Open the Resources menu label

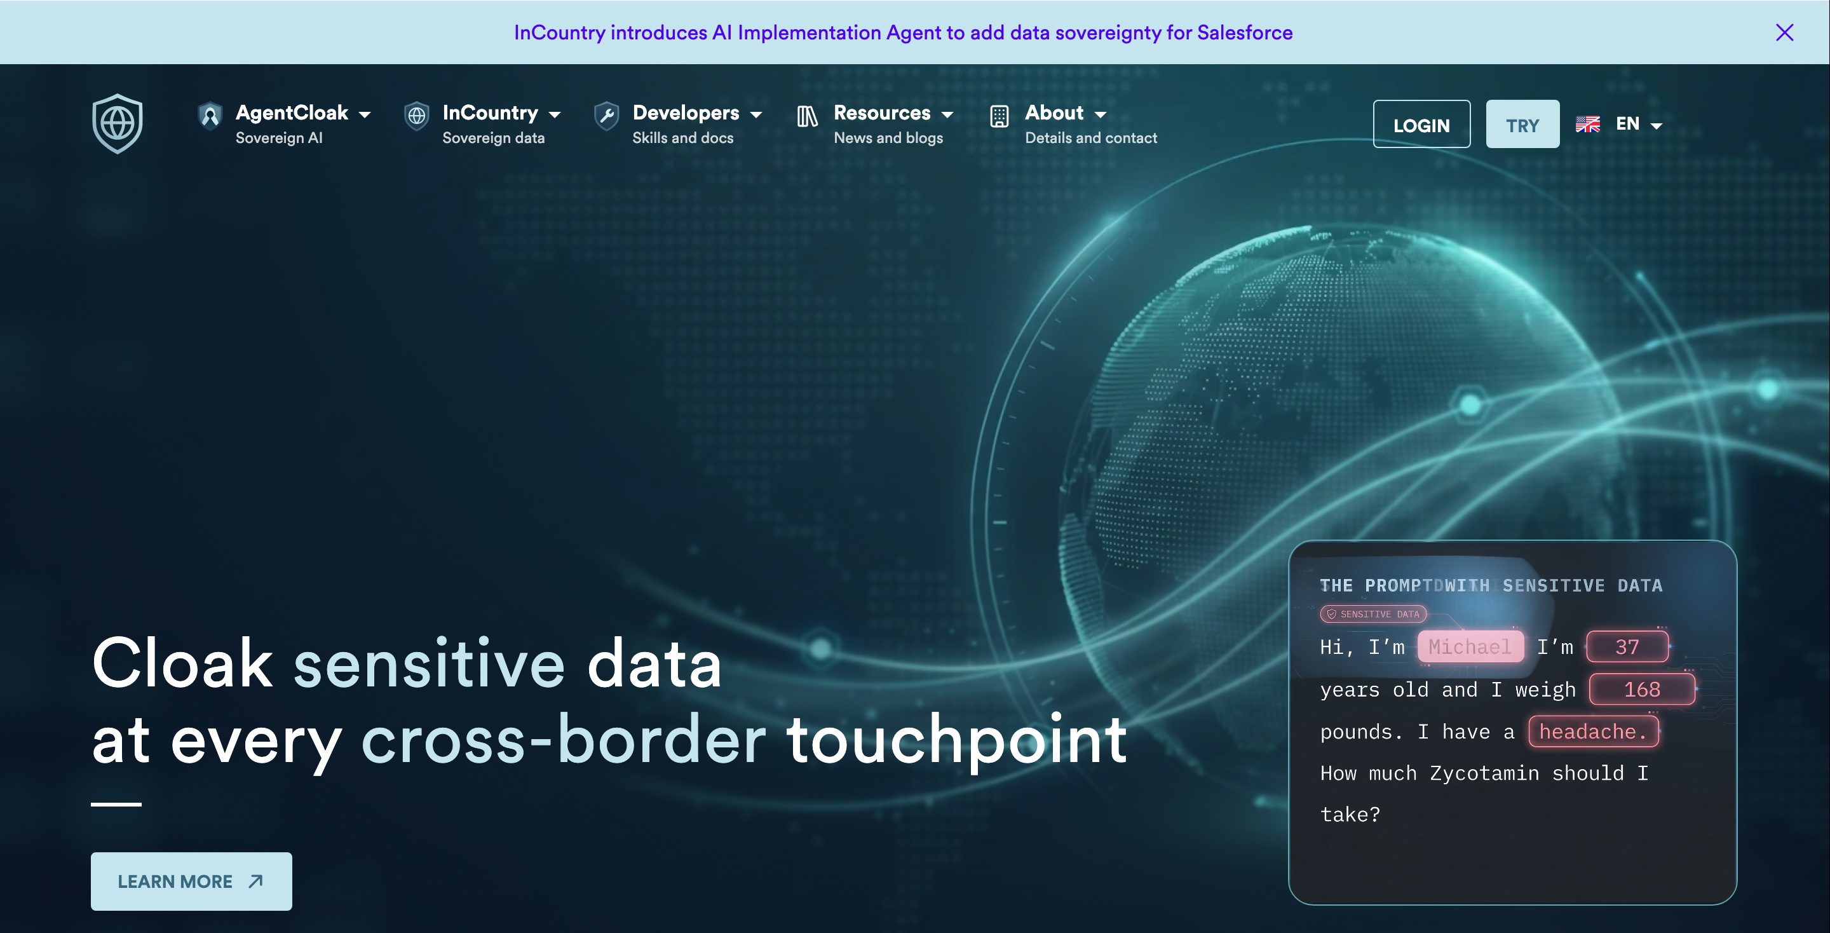tap(881, 112)
